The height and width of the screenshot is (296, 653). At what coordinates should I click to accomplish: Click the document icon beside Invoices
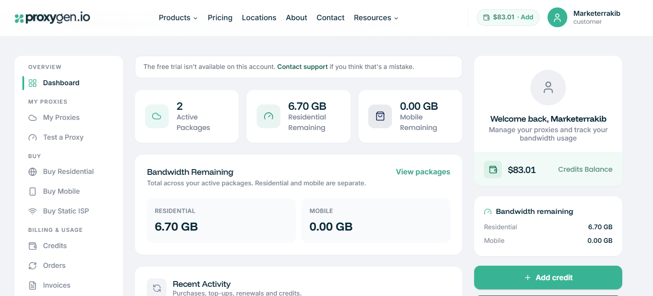[33, 285]
